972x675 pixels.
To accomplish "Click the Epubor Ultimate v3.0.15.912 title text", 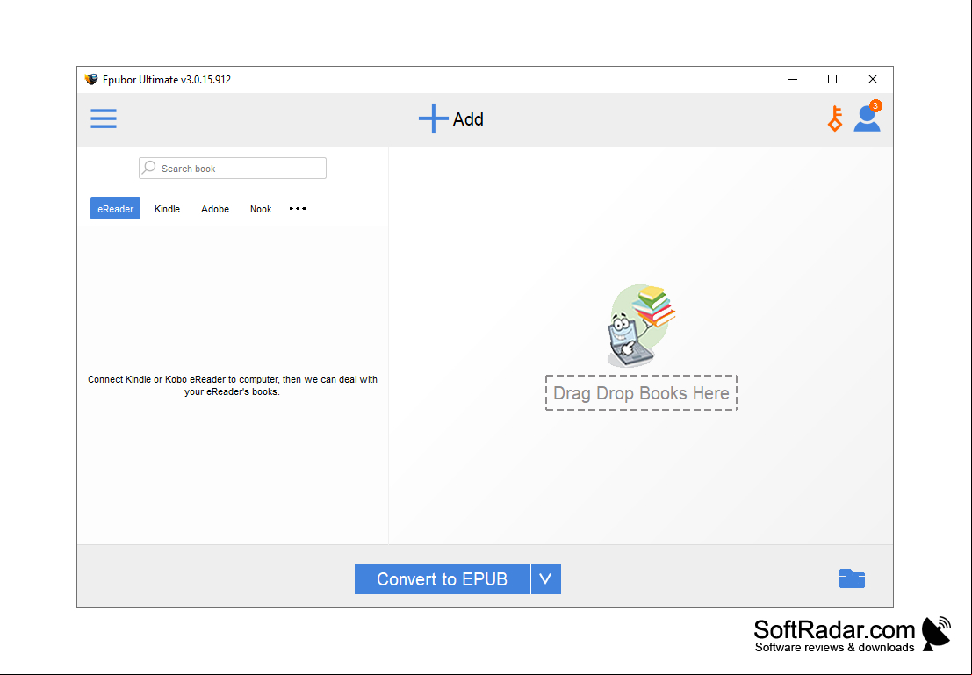I will point(167,79).
